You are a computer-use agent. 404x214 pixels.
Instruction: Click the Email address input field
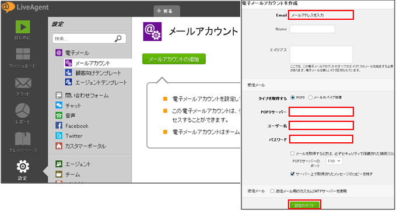pos(321,15)
